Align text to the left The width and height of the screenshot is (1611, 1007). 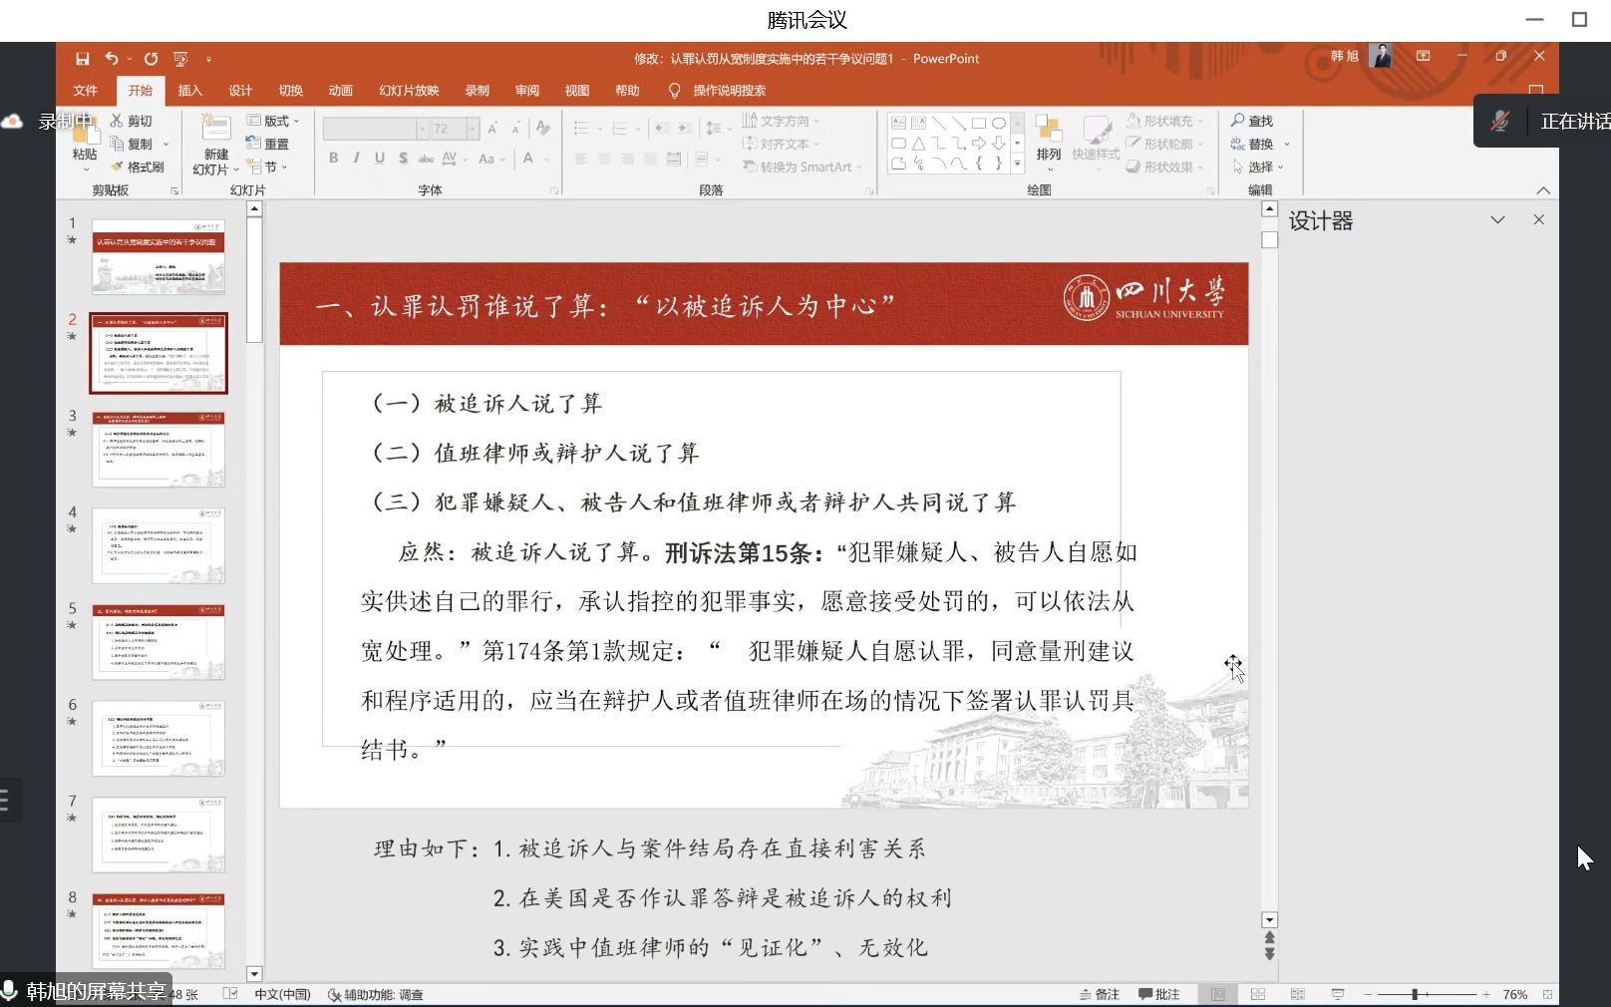pos(581,159)
